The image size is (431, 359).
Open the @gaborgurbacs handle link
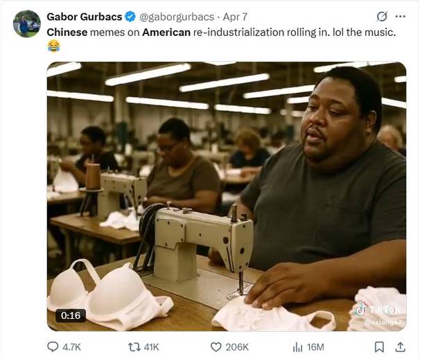point(177,17)
